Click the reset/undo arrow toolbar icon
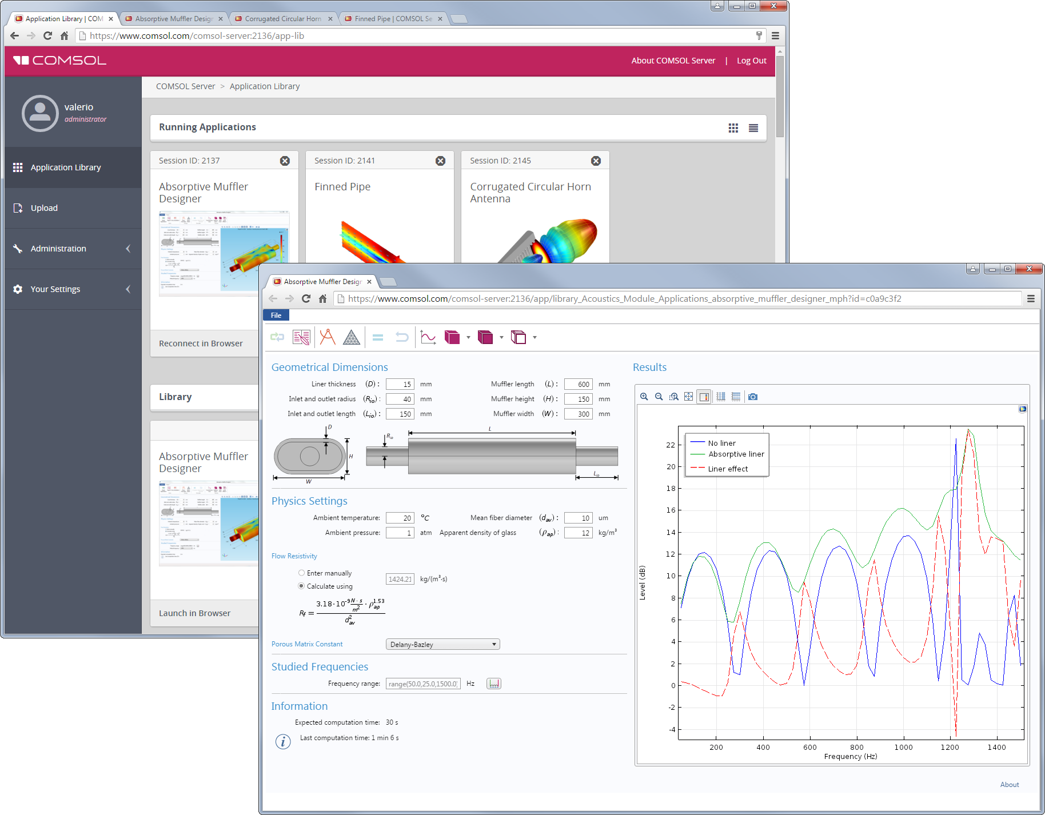 click(x=402, y=337)
